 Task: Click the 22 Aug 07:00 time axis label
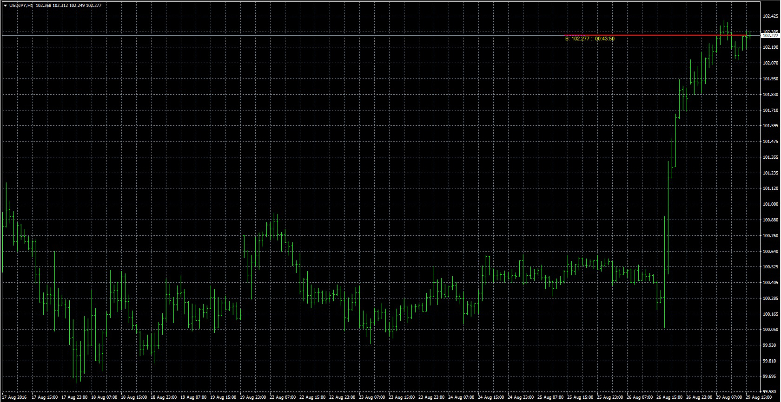pos(283,398)
